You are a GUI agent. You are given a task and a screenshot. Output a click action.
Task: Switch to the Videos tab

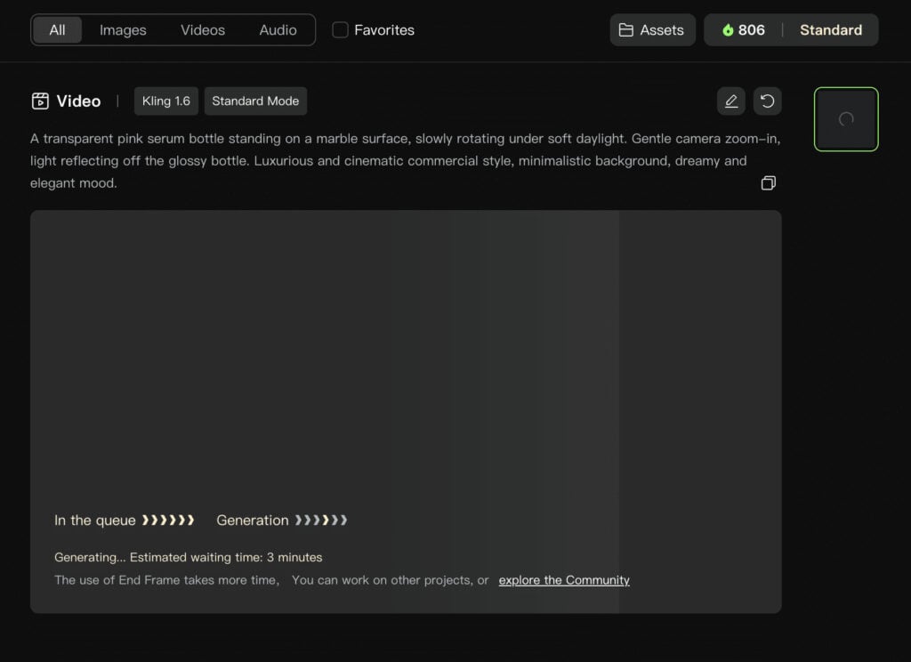tap(202, 29)
